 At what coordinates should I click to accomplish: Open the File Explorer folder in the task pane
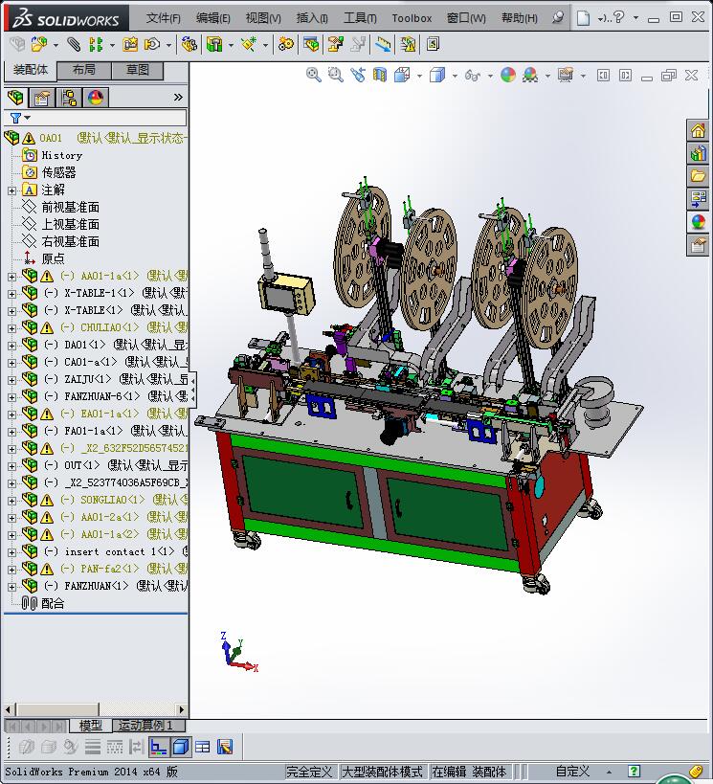point(698,176)
